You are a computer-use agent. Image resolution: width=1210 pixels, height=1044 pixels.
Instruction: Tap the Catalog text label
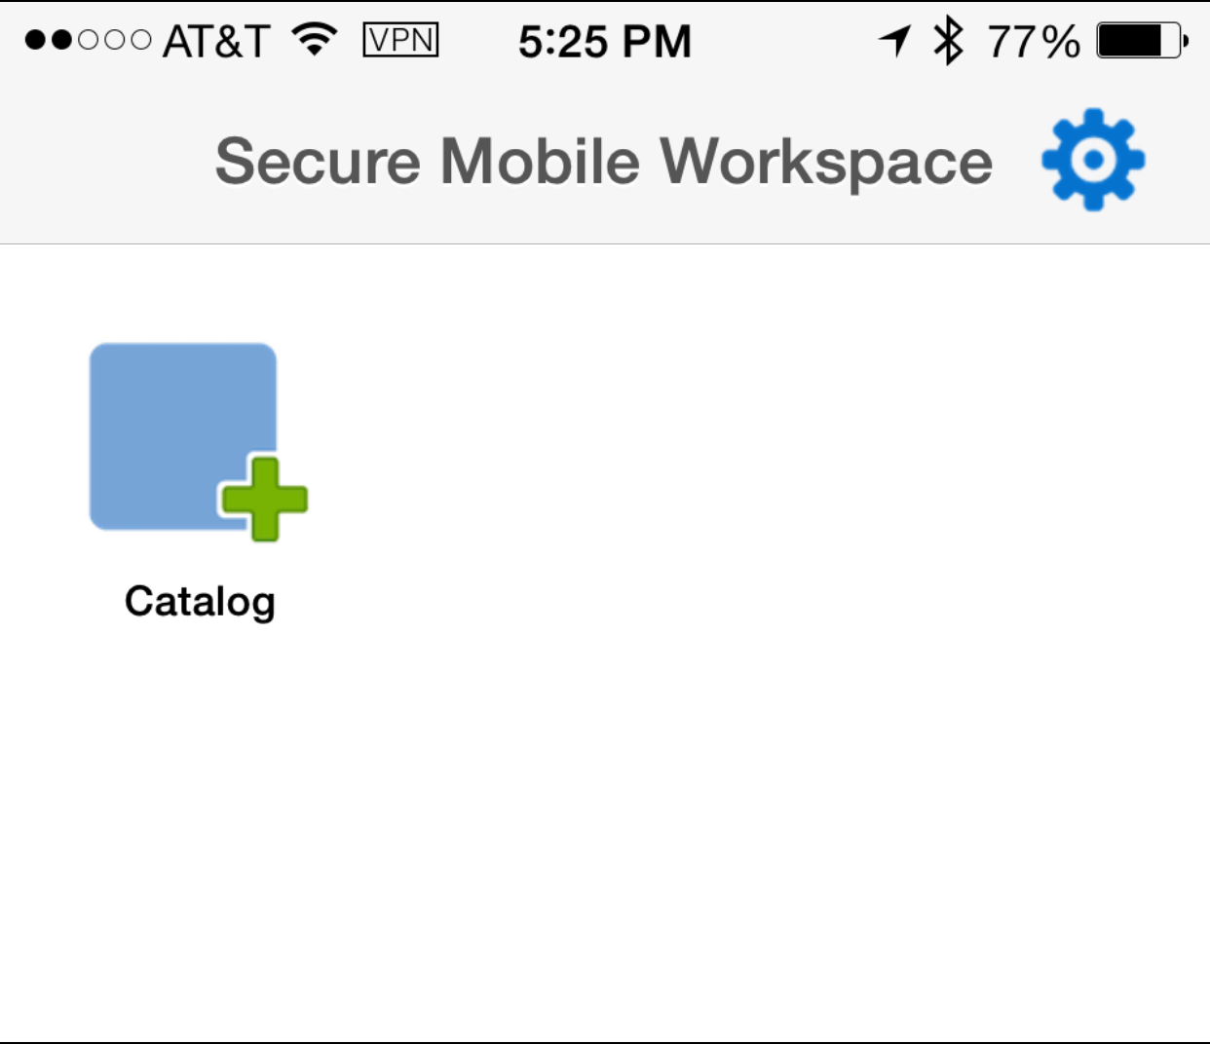coord(199,601)
